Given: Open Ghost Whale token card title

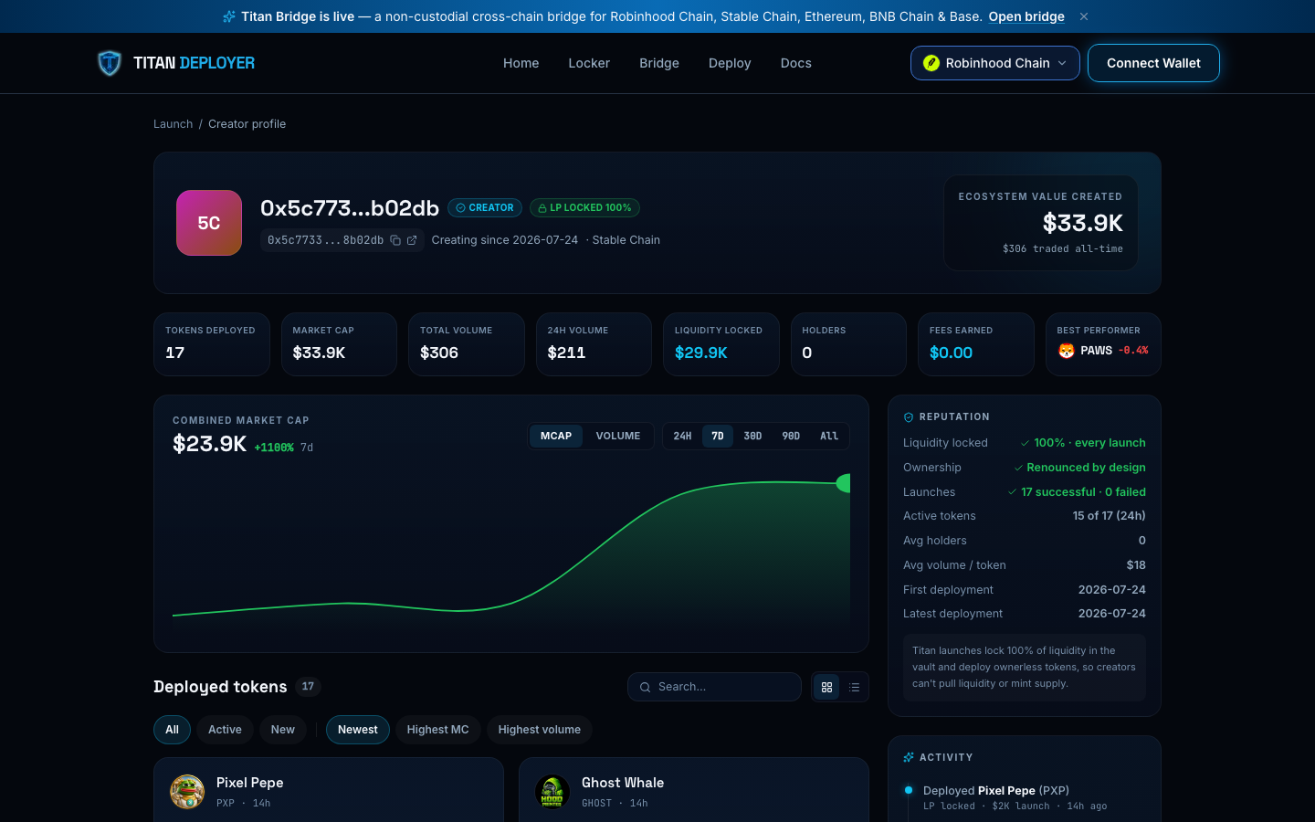Looking at the screenshot, I should [623, 783].
